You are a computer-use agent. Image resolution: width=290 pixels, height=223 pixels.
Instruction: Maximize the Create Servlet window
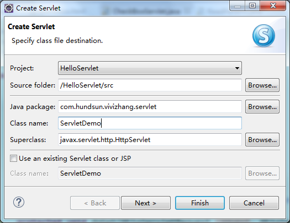tap(252, 6)
